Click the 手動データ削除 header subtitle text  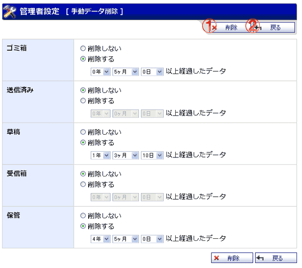coord(95,12)
